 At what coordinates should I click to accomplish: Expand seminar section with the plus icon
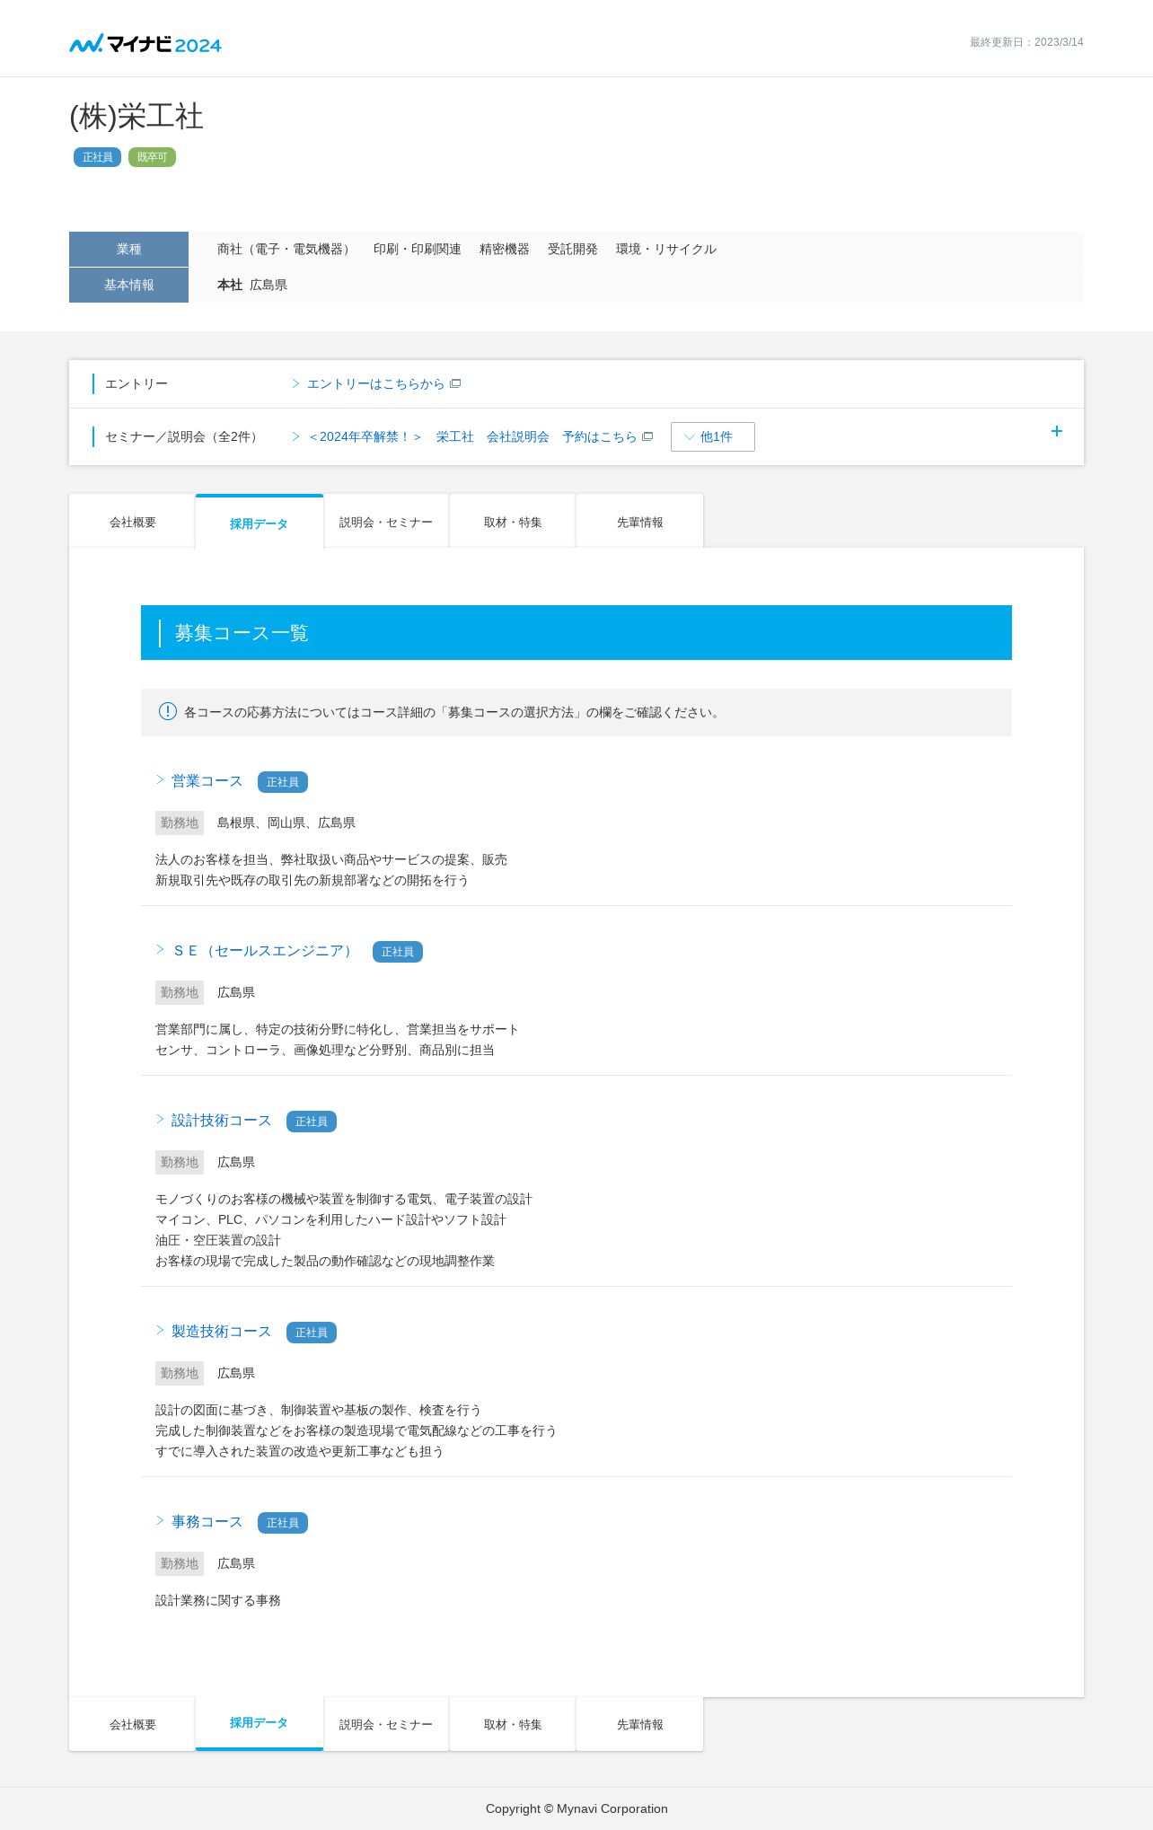pyautogui.click(x=1057, y=431)
